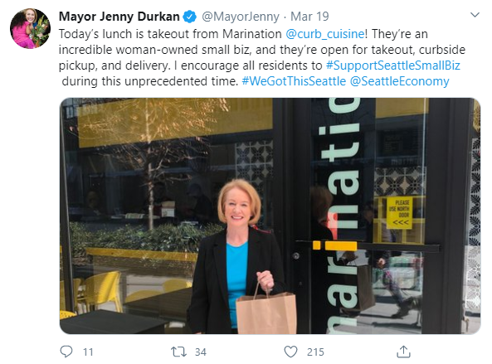Click the 215 likes count
The image size is (492, 364).
click(315, 352)
